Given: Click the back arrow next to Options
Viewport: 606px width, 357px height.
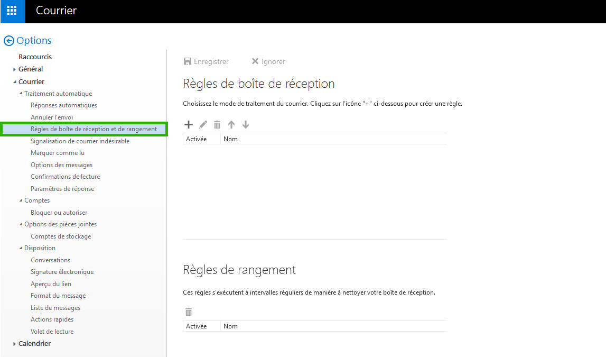Looking at the screenshot, I should pos(8,41).
